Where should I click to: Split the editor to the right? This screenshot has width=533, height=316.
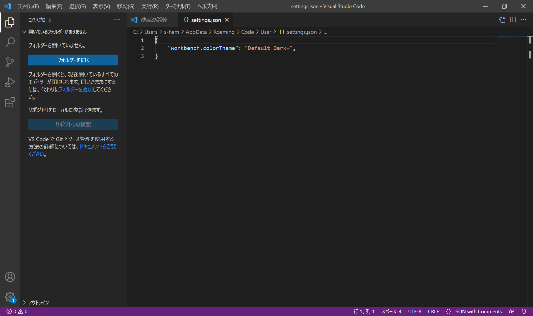513,20
